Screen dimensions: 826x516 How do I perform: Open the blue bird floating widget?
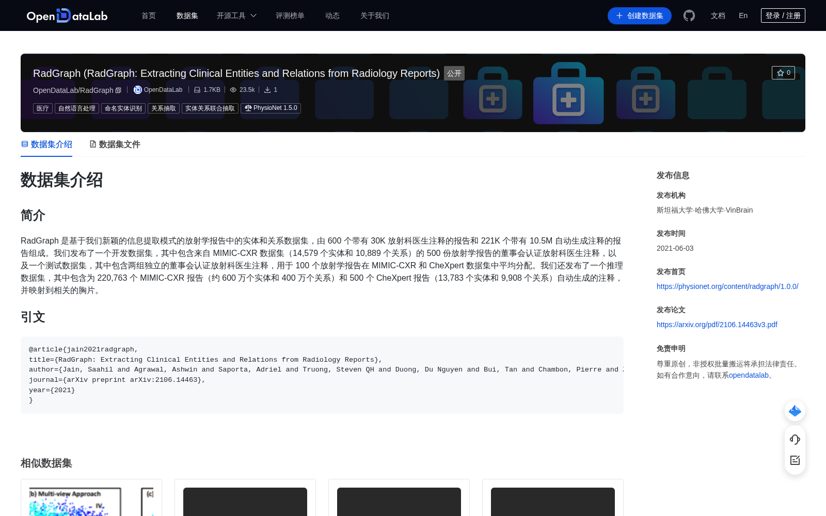795,411
